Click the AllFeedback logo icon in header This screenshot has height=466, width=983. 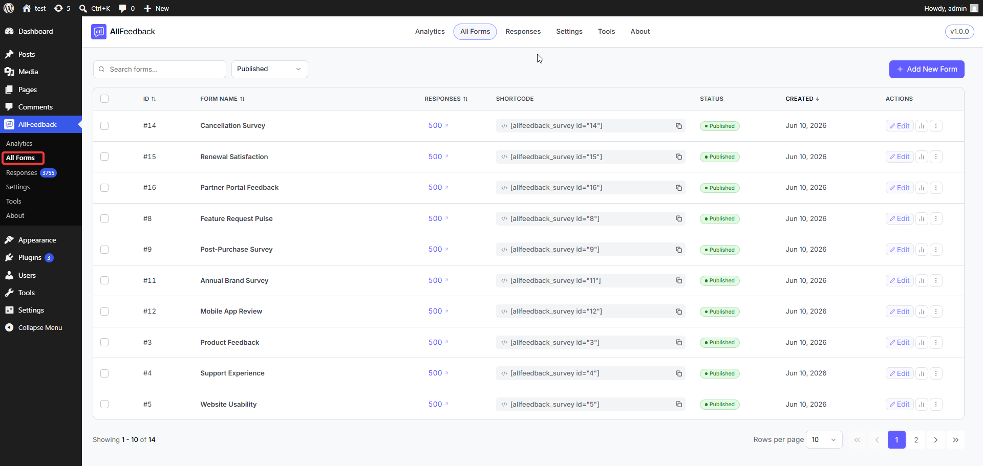click(x=99, y=32)
